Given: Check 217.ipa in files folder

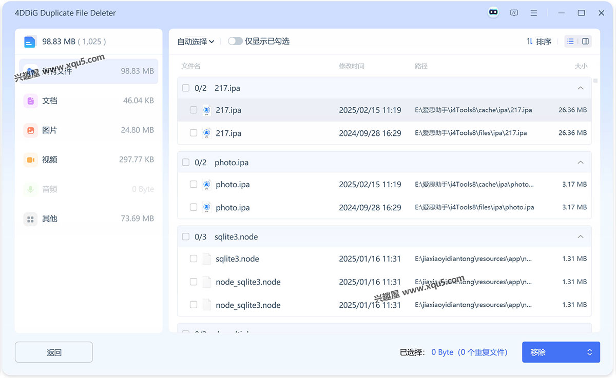Looking at the screenshot, I should point(194,133).
